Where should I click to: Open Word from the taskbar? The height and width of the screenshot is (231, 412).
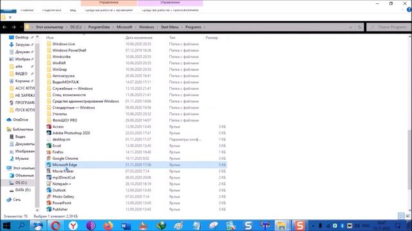coord(126,225)
